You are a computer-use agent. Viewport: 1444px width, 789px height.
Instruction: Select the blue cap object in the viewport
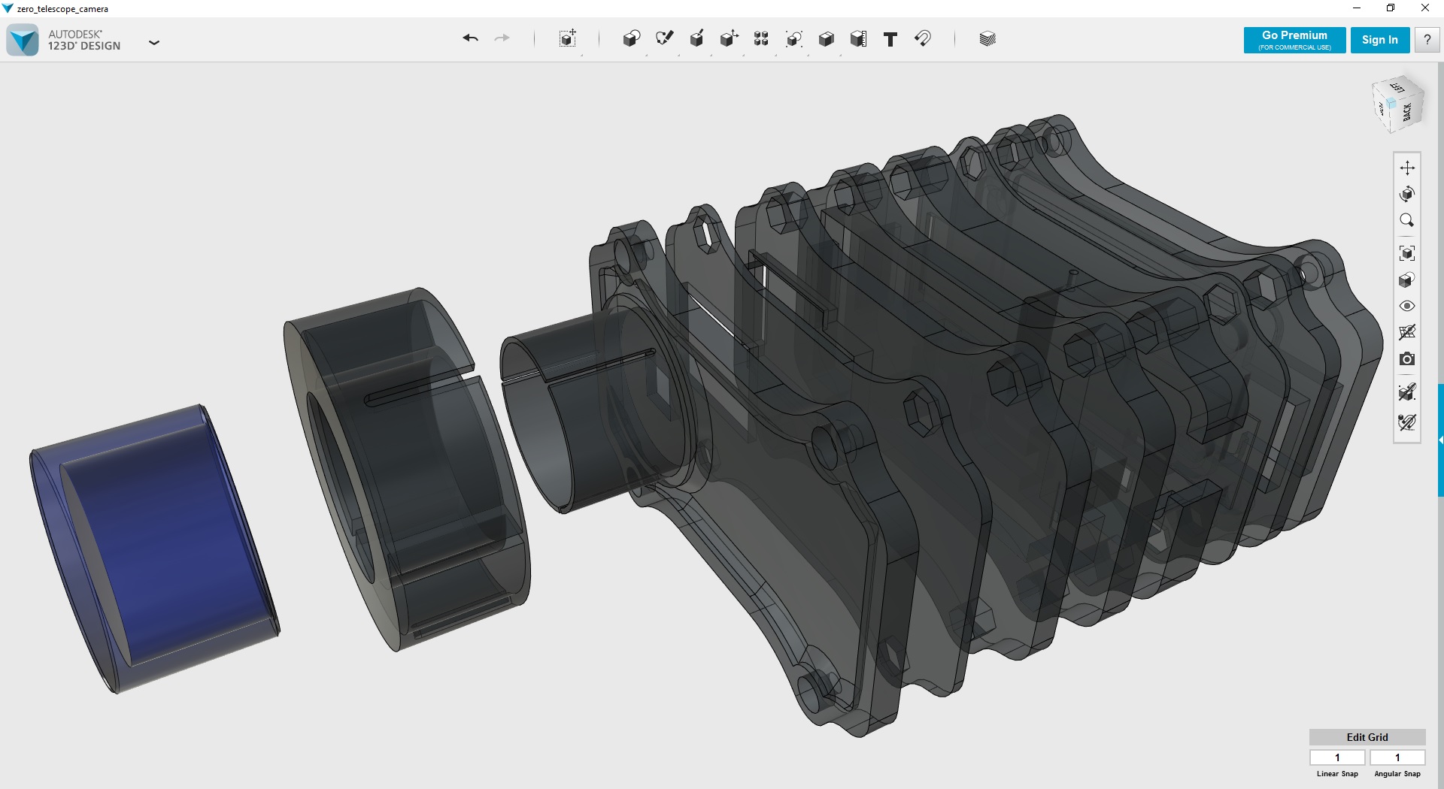pos(154,549)
